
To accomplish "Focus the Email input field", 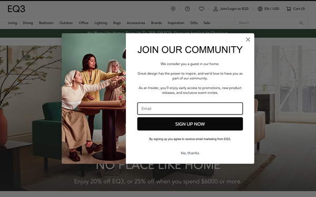I will [x=190, y=109].
